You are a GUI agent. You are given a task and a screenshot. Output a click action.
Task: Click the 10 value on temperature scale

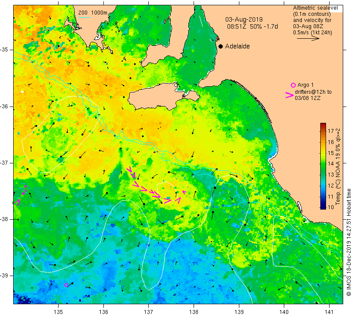331,207
